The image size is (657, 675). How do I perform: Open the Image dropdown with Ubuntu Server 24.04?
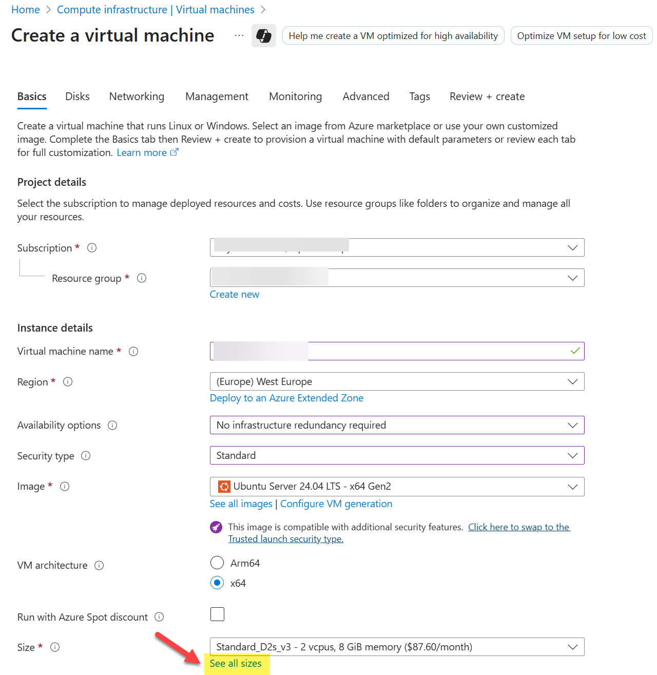click(x=397, y=487)
